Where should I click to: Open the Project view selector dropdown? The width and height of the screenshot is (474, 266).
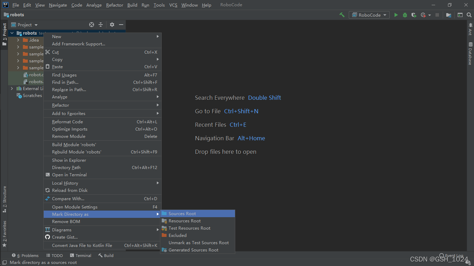[x=24, y=25]
